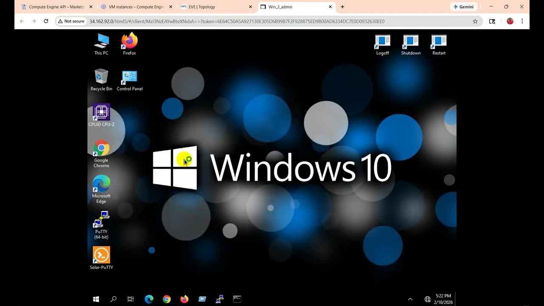Open a new browser tab
544x306 pixels.
[343, 7]
